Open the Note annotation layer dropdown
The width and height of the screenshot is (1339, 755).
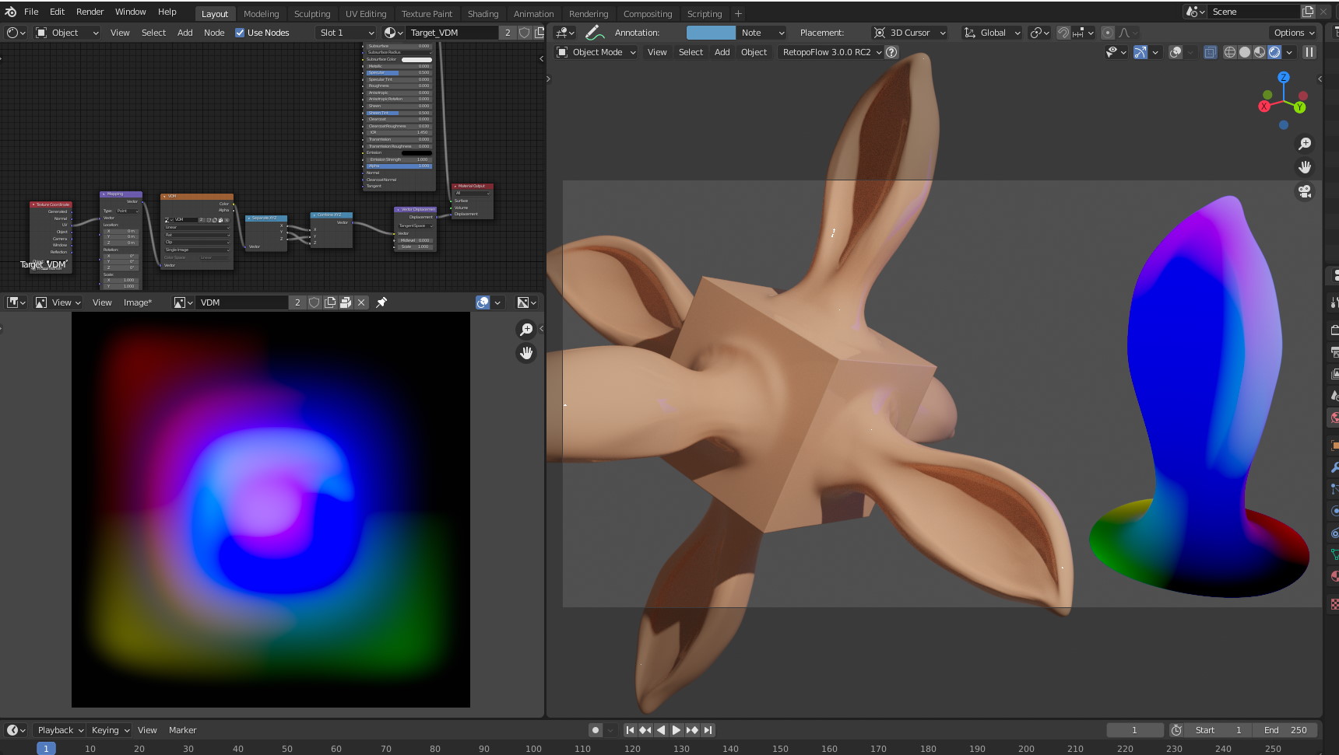click(762, 33)
